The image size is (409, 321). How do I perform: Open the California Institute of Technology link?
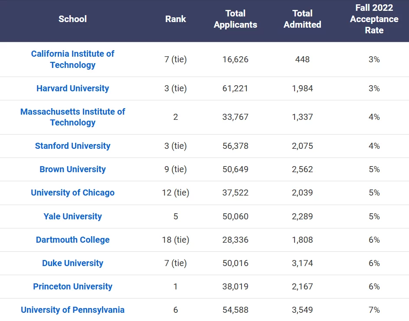(x=72, y=59)
